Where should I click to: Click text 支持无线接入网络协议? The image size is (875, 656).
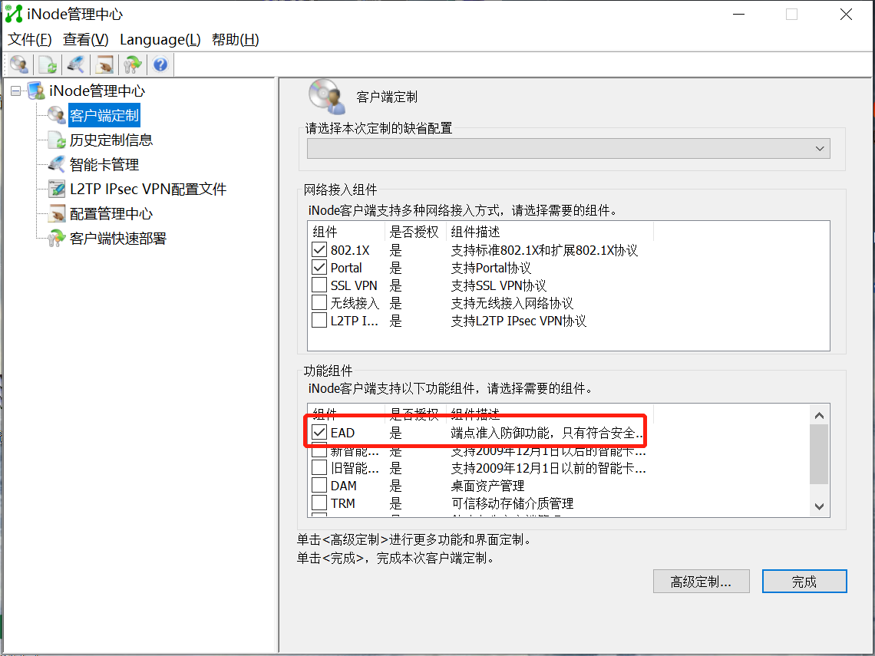pyautogui.click(x=512, y=304)
